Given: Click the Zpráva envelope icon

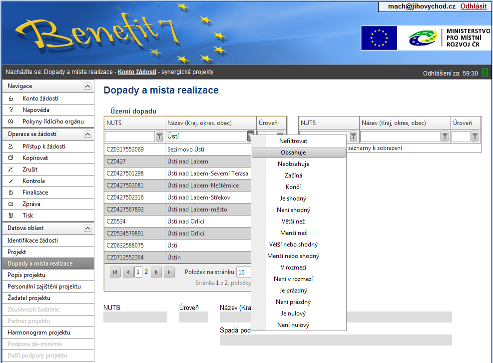Looking at the screenshot, I should click(x=10, y=204).
